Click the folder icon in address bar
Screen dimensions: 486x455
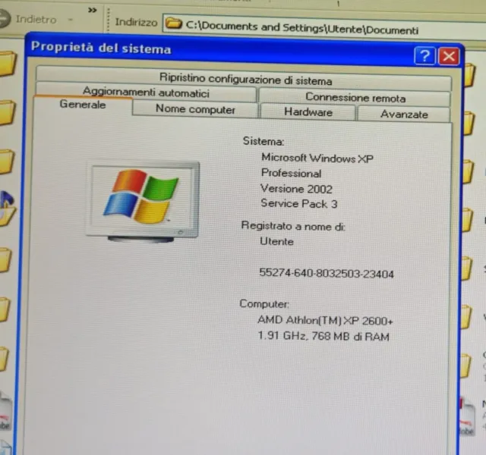point(174,24)
